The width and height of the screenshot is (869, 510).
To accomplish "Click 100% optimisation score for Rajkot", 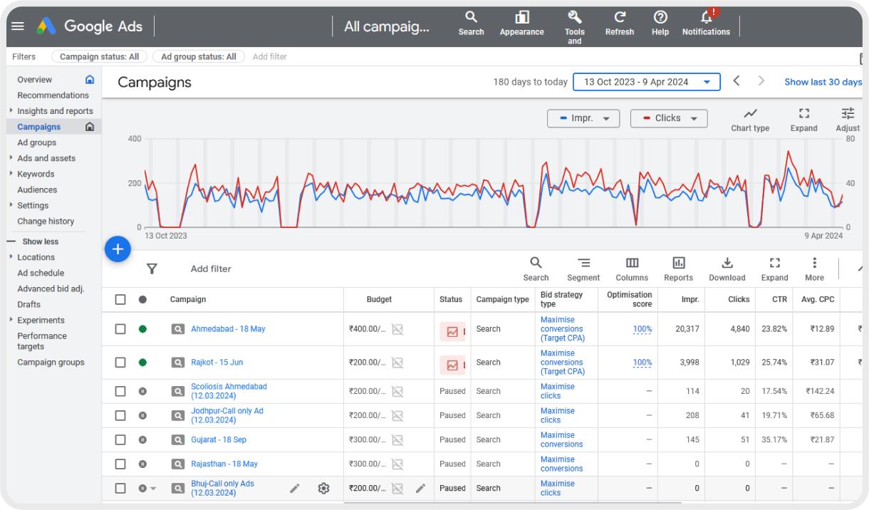I will [642, 363].
